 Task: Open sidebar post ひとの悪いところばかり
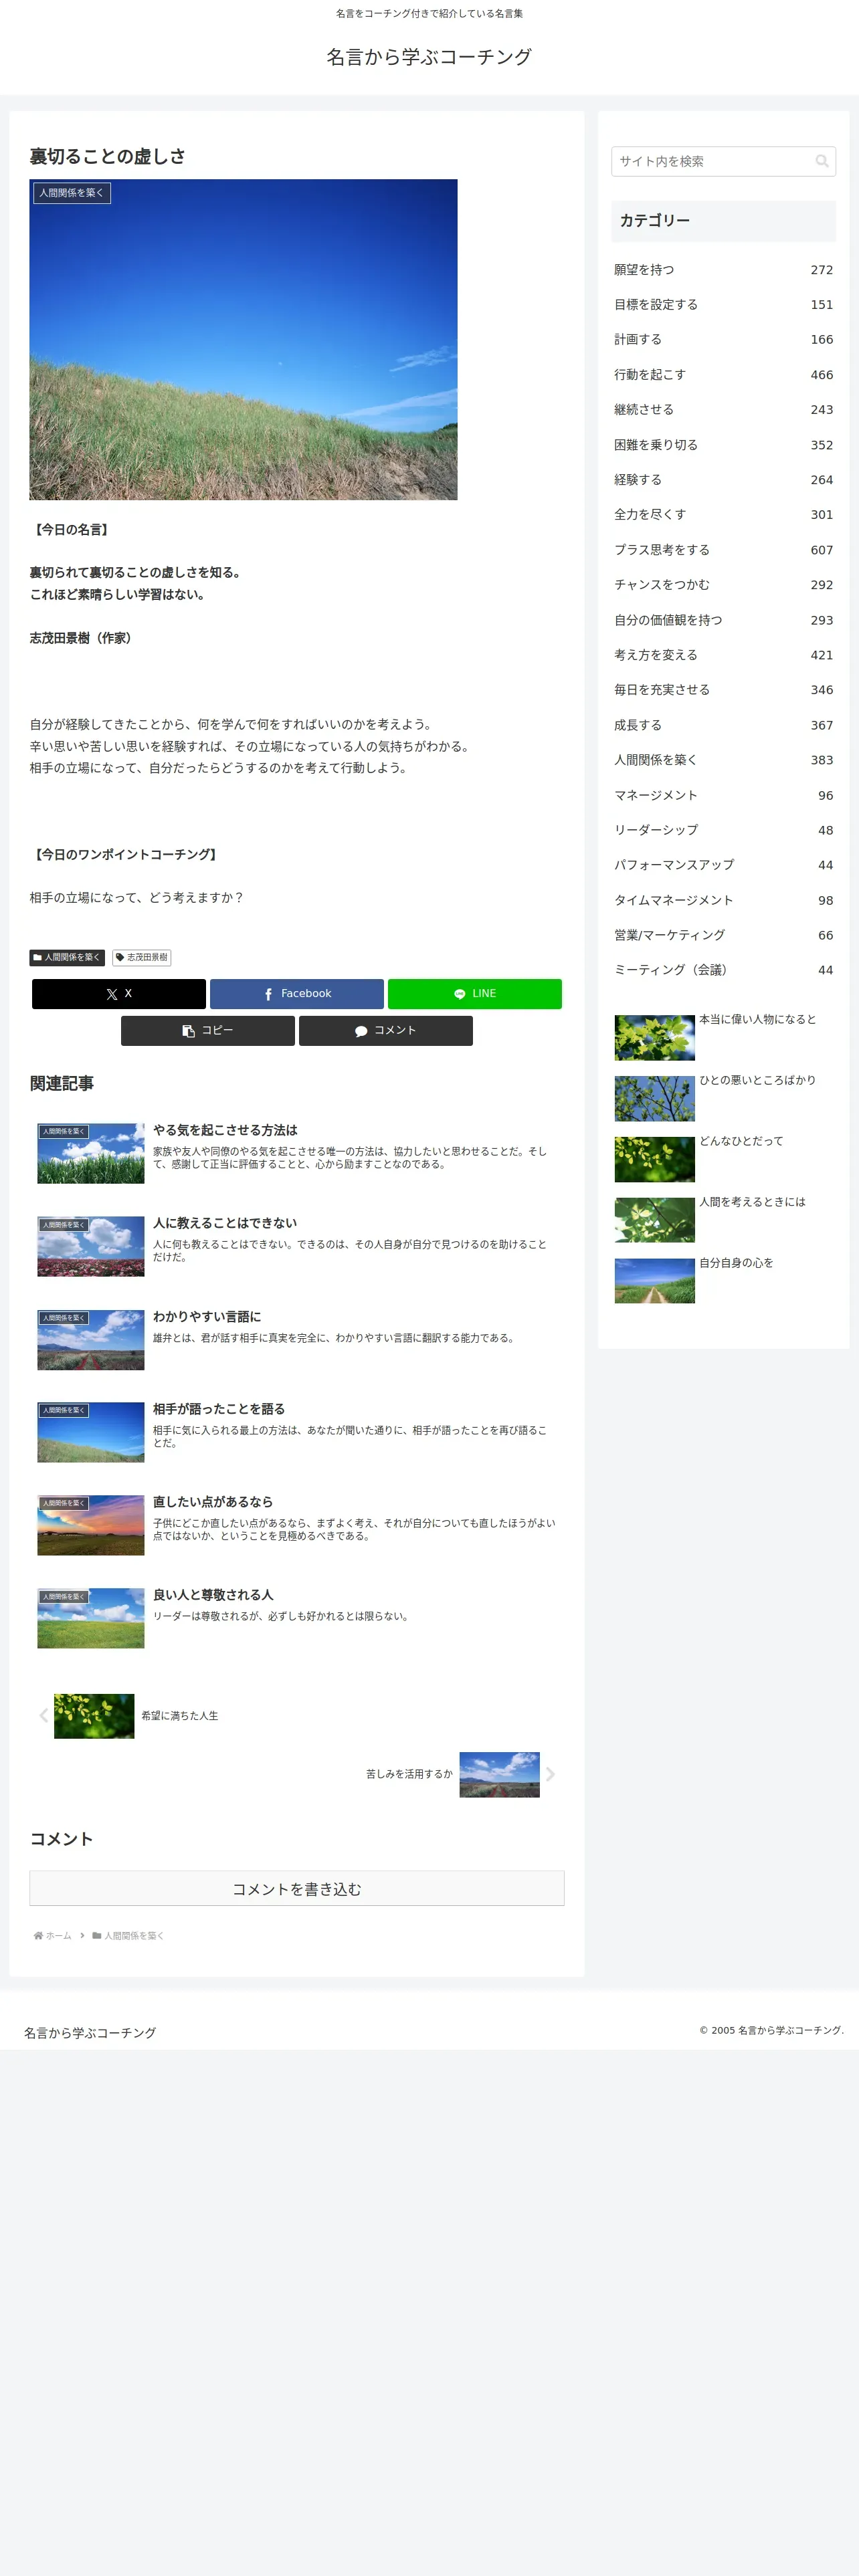click(723, 1099)
